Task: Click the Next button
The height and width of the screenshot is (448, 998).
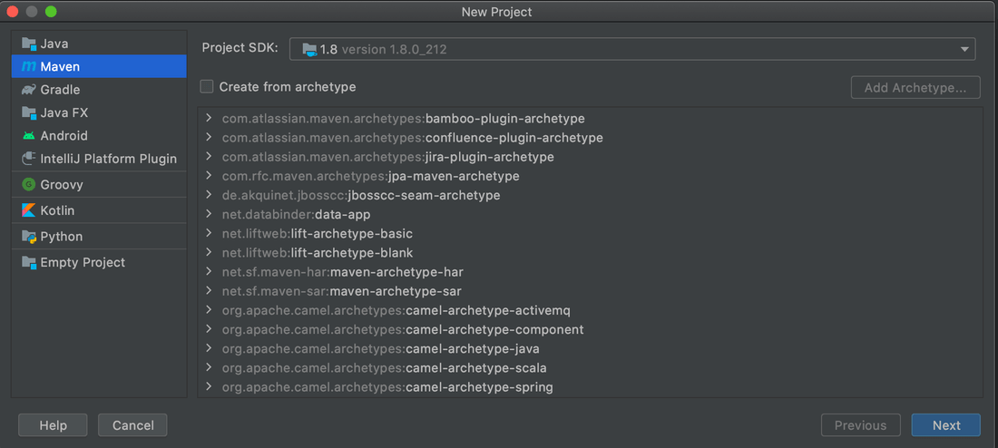Action: (945, 425)
